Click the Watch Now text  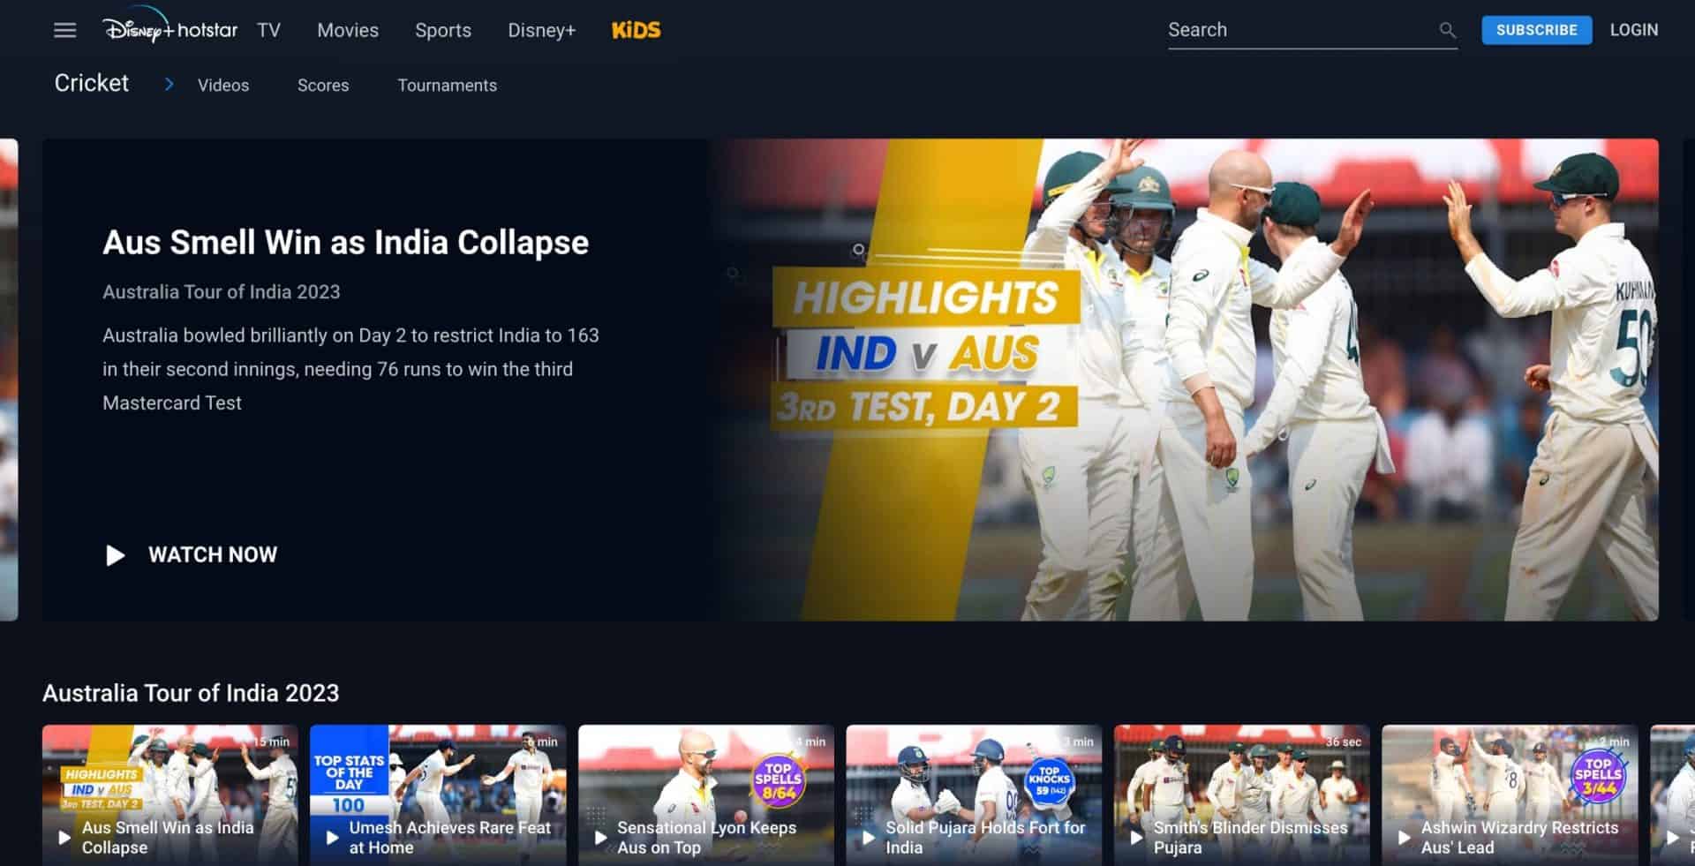[213, 555]
